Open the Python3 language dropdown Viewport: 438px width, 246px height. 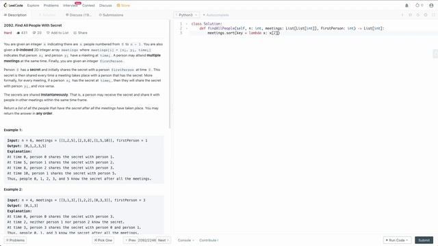click(x=186, y=15)
